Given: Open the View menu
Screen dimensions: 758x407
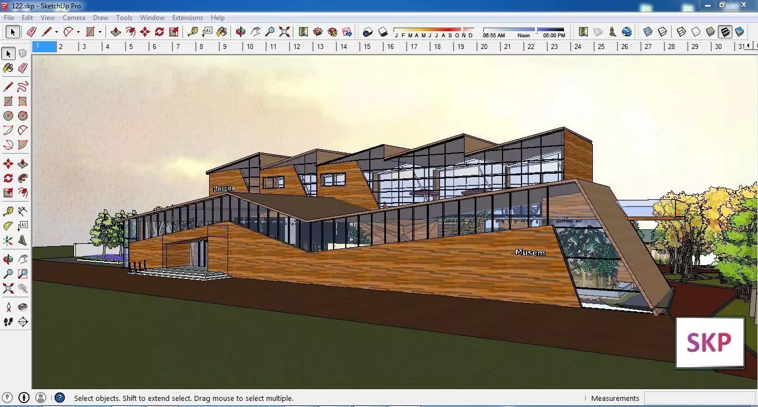Looking at the screenshot, I should [x=47, y=18].
